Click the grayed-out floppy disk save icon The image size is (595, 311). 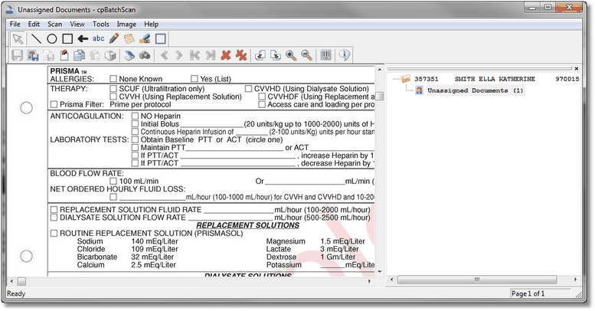coord(18,55)
